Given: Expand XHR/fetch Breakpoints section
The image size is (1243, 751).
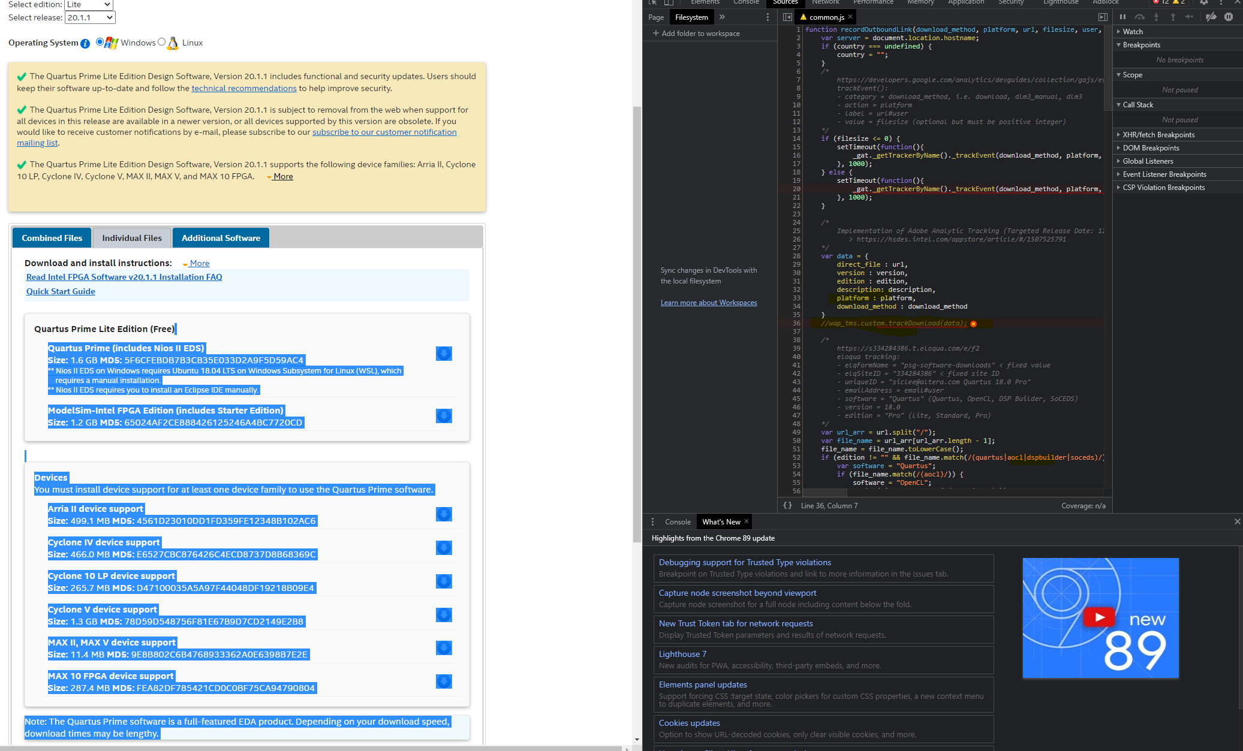Looking at the screenshot, I should click(1158, 135).
